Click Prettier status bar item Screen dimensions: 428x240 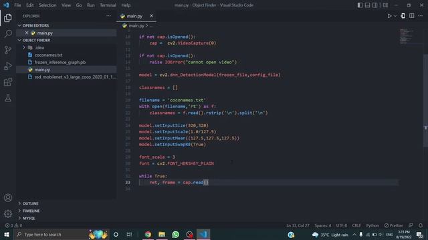point(393,225)
